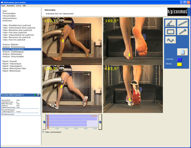This screenshot has height=148, width=191.
Task: Select the rectangle drawing tool
Action: click(170, 31)
